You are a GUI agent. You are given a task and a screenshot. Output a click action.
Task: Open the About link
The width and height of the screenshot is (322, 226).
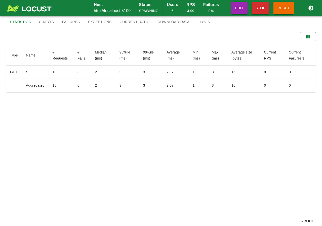pyautogui.click(x=308, y=221)
